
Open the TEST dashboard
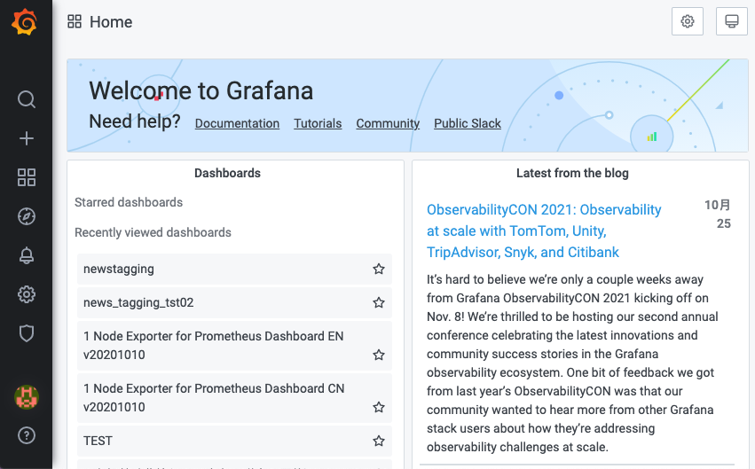tap(98, 442)
